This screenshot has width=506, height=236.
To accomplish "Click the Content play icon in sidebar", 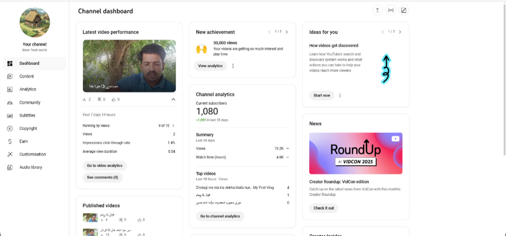I will coord(10,76).
